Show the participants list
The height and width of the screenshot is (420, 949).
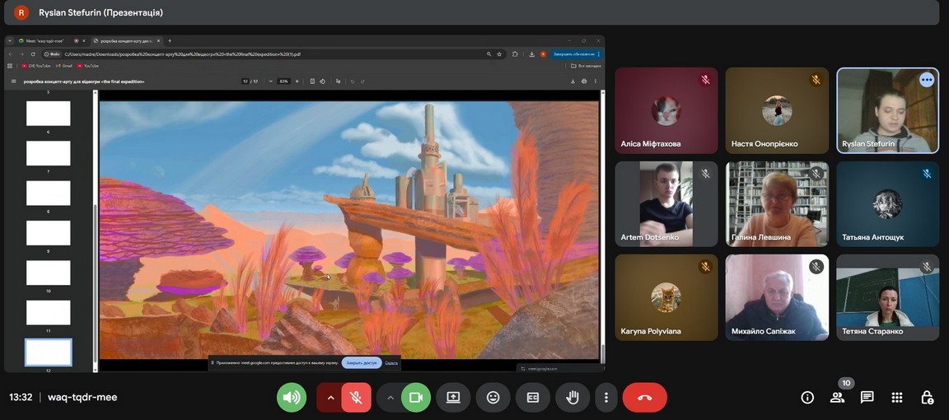pos(837,398)
